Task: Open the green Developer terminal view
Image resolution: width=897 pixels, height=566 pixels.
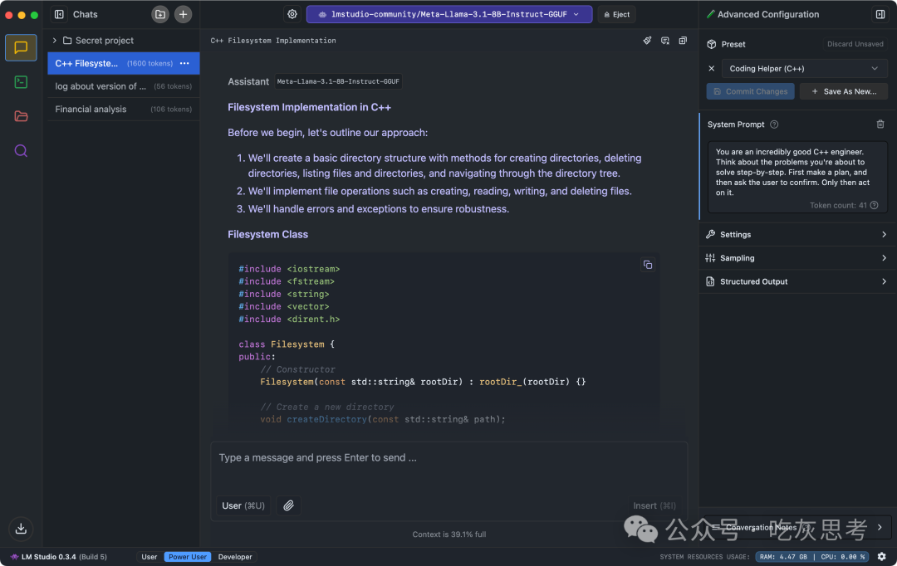Action: click(x=21, y=82)
